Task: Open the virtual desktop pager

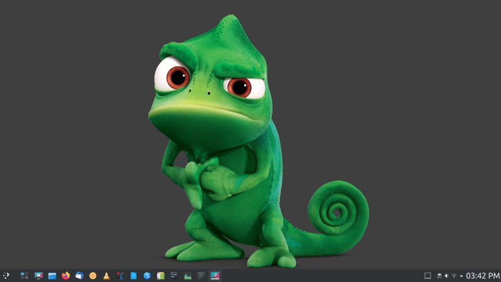Action: (24, 276)
